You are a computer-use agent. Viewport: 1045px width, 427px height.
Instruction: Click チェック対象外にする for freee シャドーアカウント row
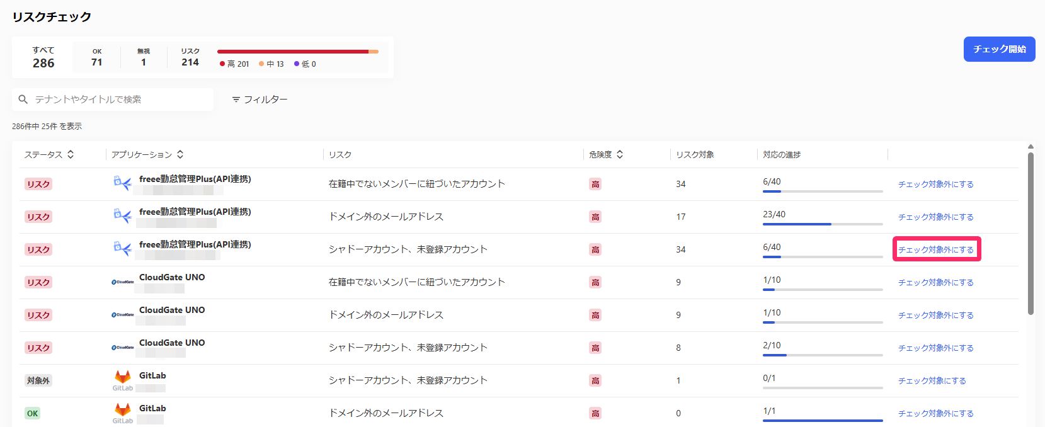(935, 249)
